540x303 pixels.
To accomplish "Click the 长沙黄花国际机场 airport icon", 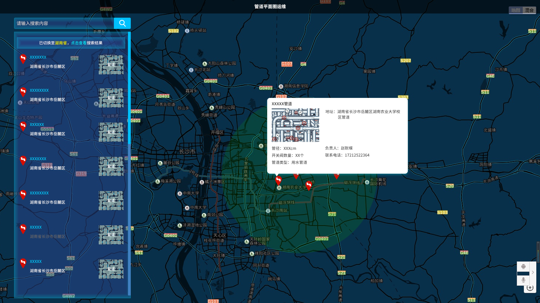I will tap(367, 182).
